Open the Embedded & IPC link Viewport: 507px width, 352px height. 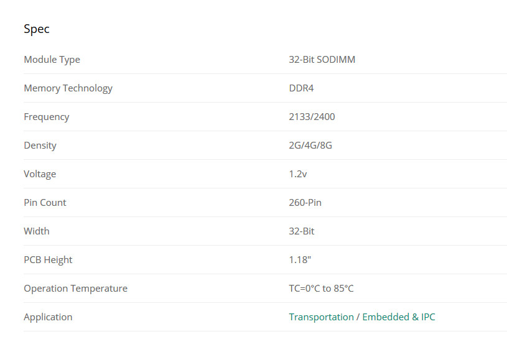pyautogui.click(x=399, y=317)
